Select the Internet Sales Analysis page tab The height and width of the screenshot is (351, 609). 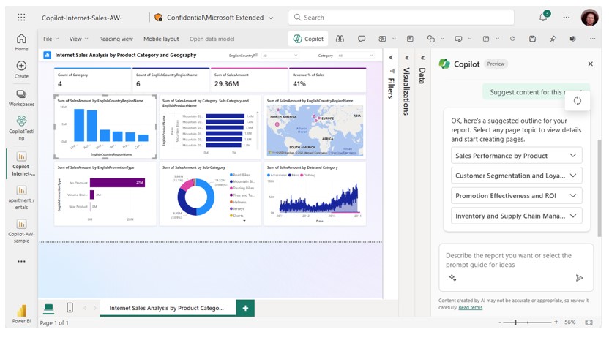tap(167, 308)
